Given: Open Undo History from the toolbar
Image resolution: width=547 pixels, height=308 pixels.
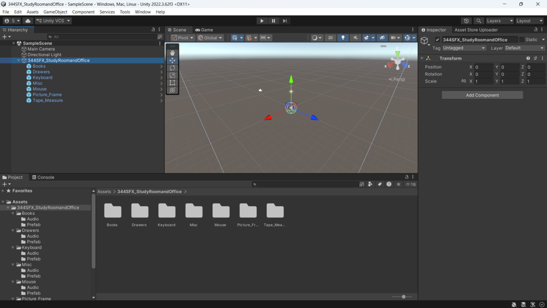Looking at the screenshot, I should pyautogui.click(x=466, y=21).
